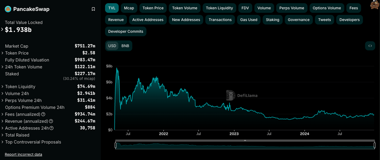Click the $1.938b TVL figure
This screenshot has width=380, height=160.
[18, 30]
